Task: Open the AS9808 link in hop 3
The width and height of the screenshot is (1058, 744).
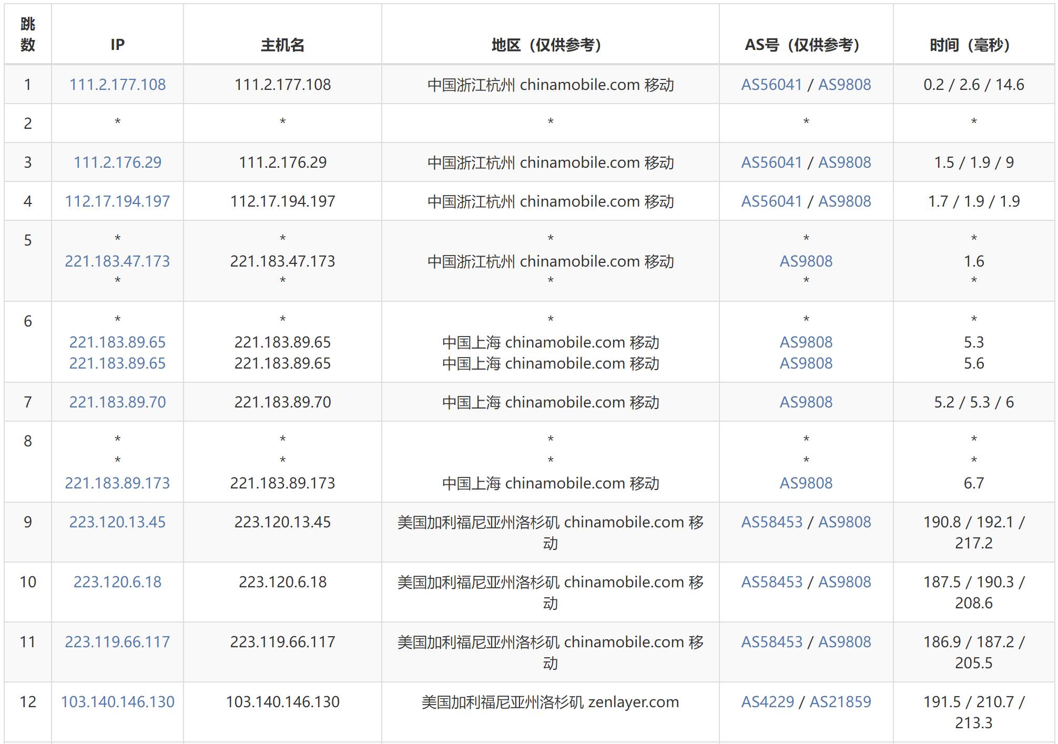Action: click(x=845, y=162)
